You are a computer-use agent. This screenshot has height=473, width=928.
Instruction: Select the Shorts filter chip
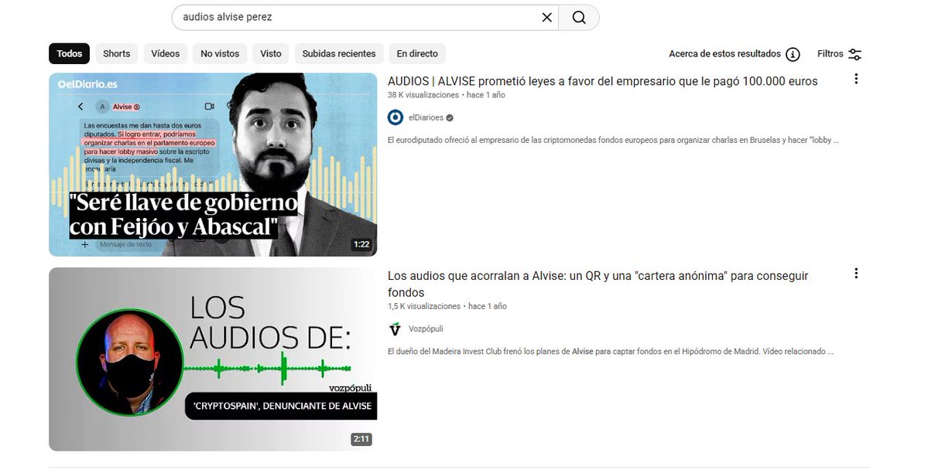point(117,54)
